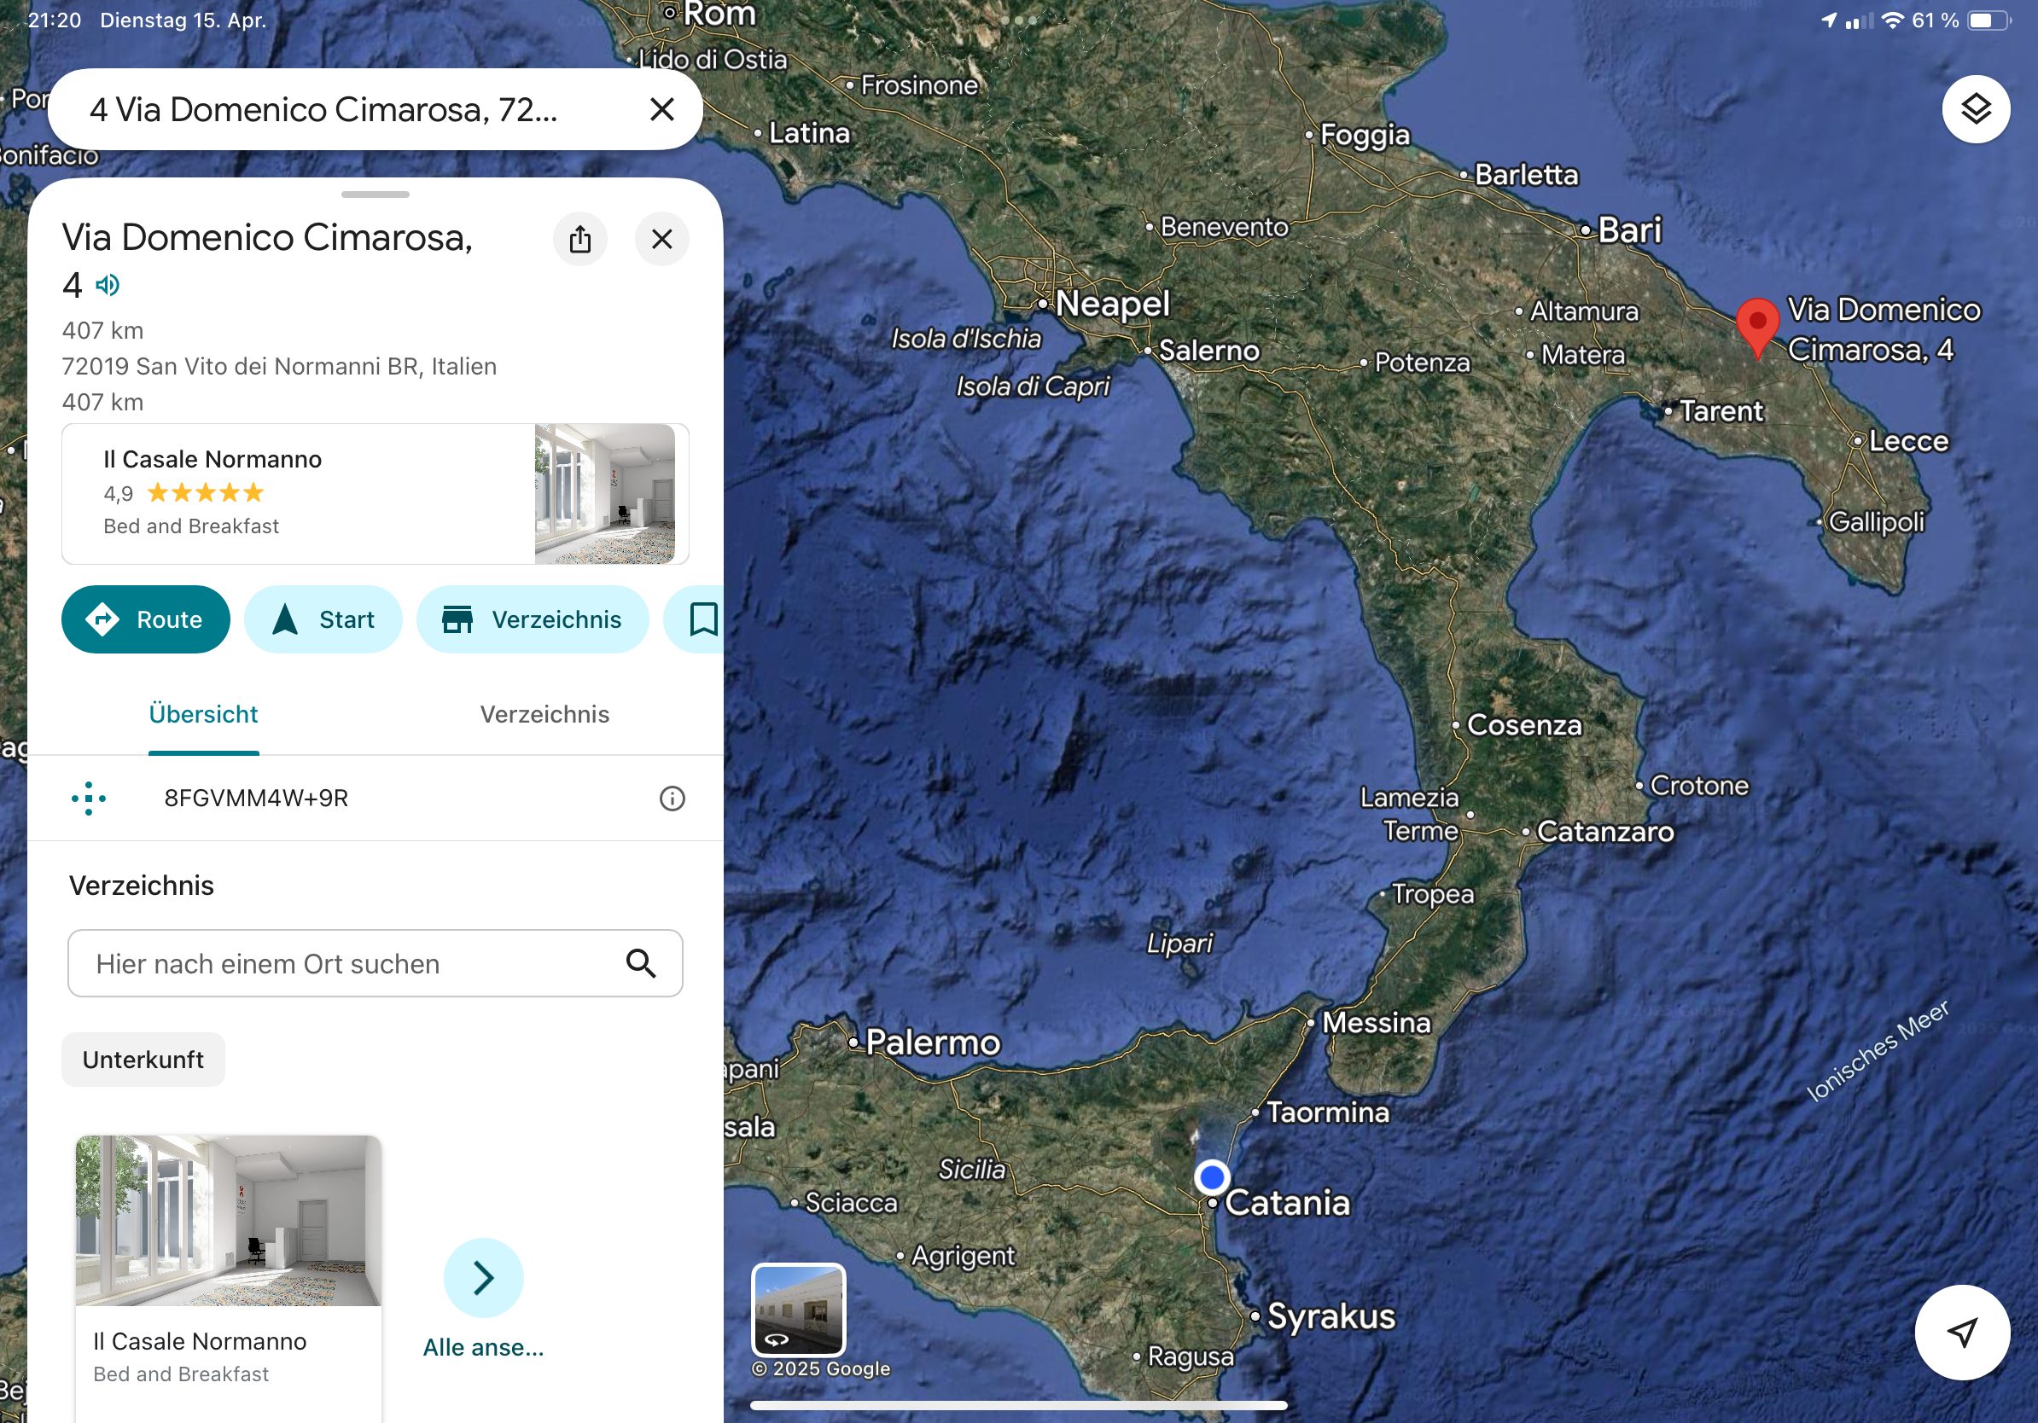Viewport: 2038px width, 1423px height.
Task: Tap the Potenza label on the map
Action: coord(1421,362)
